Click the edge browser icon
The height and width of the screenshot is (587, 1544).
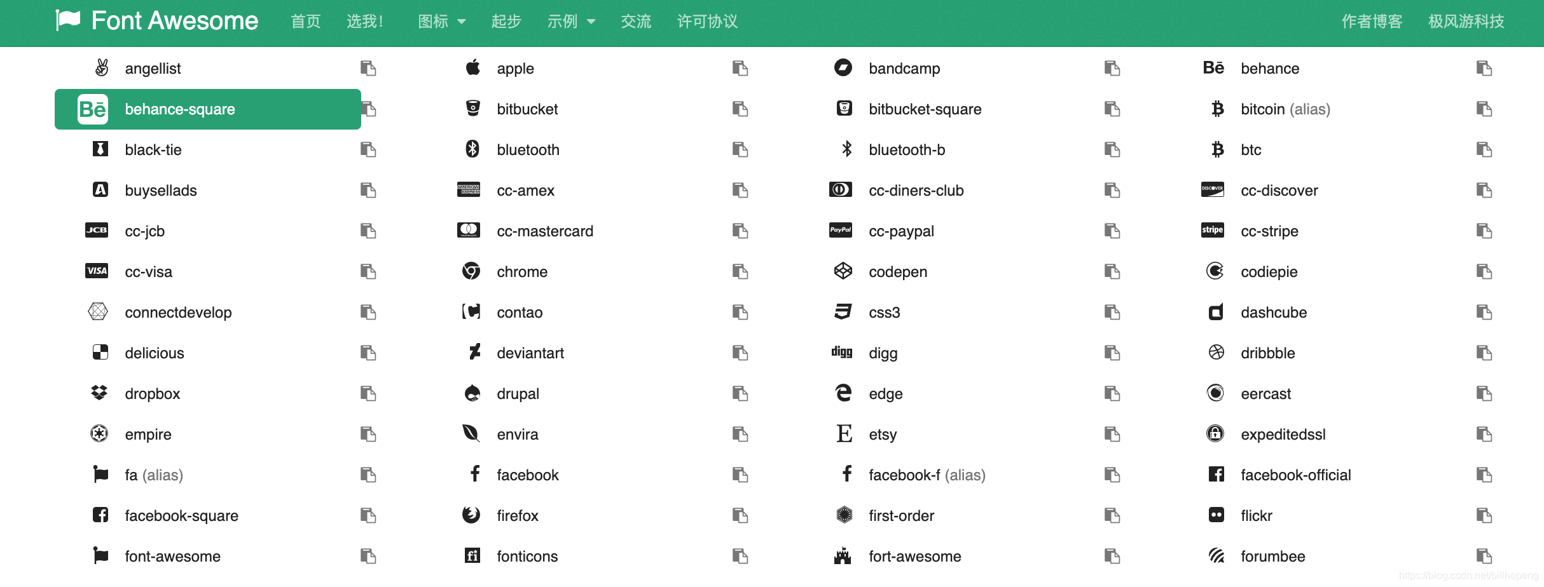[x=843, y=393]
